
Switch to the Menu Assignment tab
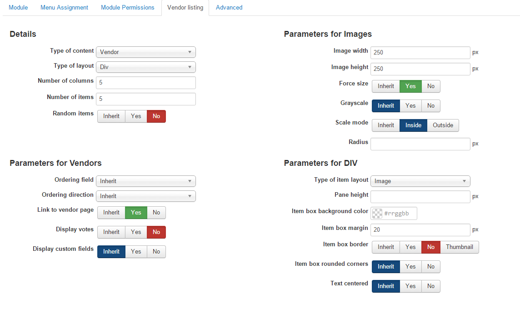pyautogui.click(x=64, y=8)
